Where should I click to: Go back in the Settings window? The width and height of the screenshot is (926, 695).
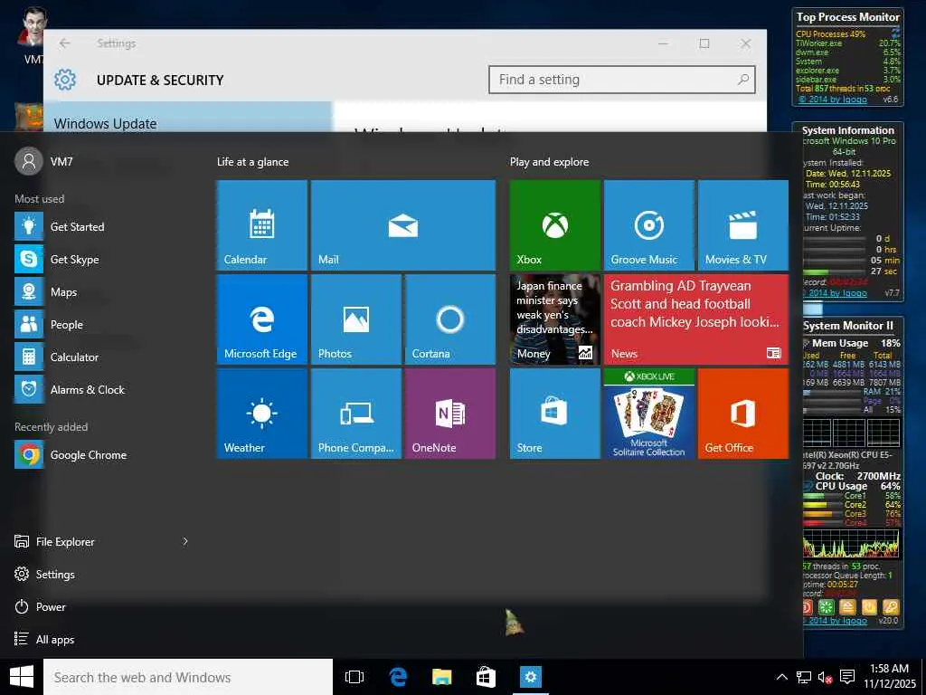click(65, 43)
